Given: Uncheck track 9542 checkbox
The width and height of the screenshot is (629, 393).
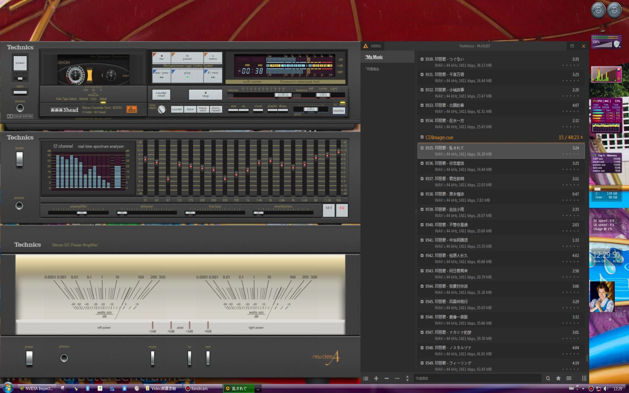Looking at the screenshot, I should (422, 255).
